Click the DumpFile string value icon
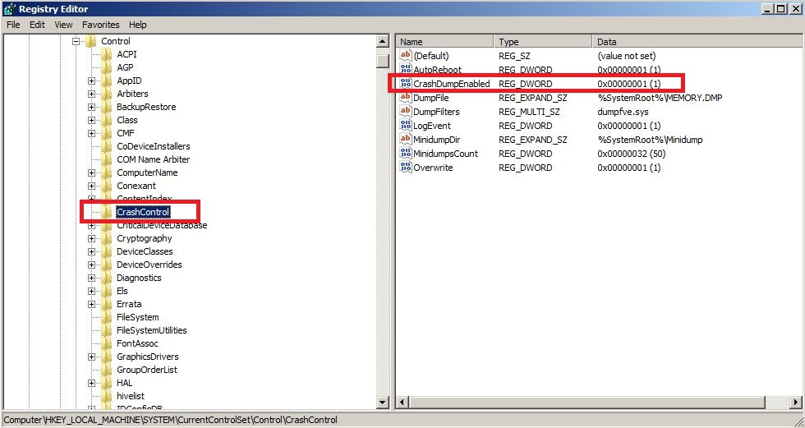The width and height of the screenshot is (805, 428). pyautogui.click(x=406, y=98)
